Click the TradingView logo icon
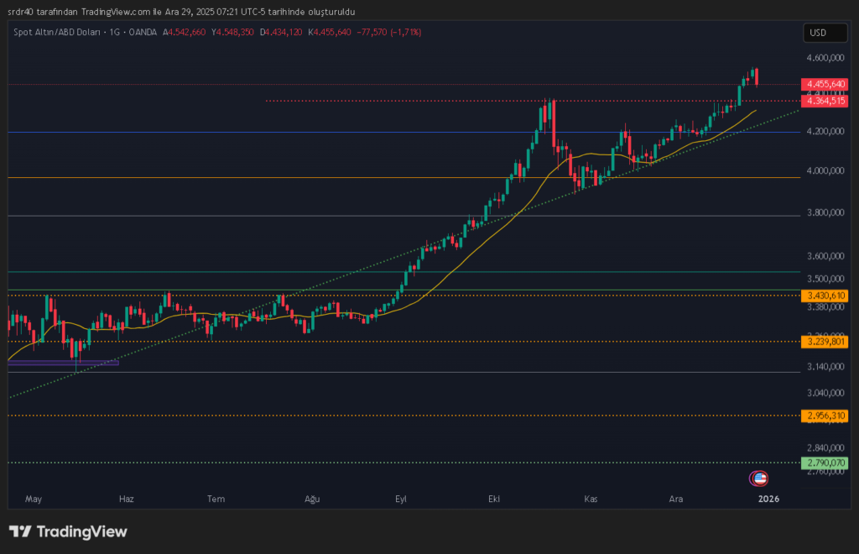This screenshot has width=859, height=554. [x=20, y=531]
